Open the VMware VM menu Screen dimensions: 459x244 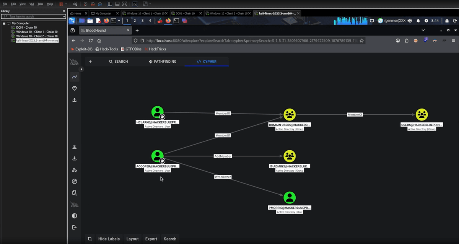point(32,4)
